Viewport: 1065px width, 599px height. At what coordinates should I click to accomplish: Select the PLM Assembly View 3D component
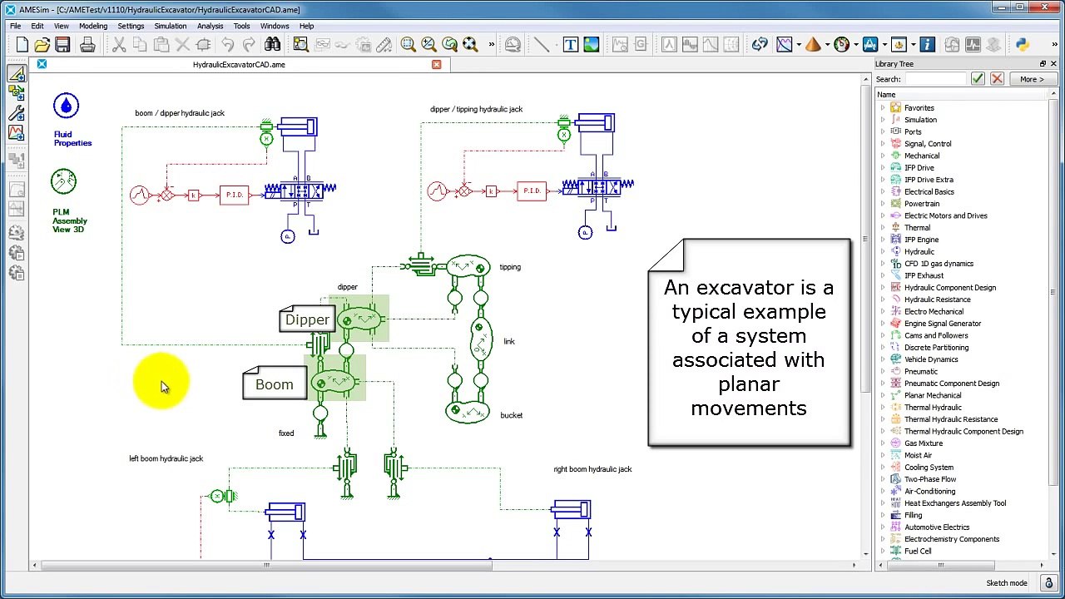64,181
